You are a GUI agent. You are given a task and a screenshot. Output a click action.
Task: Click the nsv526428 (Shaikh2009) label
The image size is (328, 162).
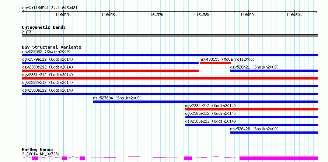254,129
